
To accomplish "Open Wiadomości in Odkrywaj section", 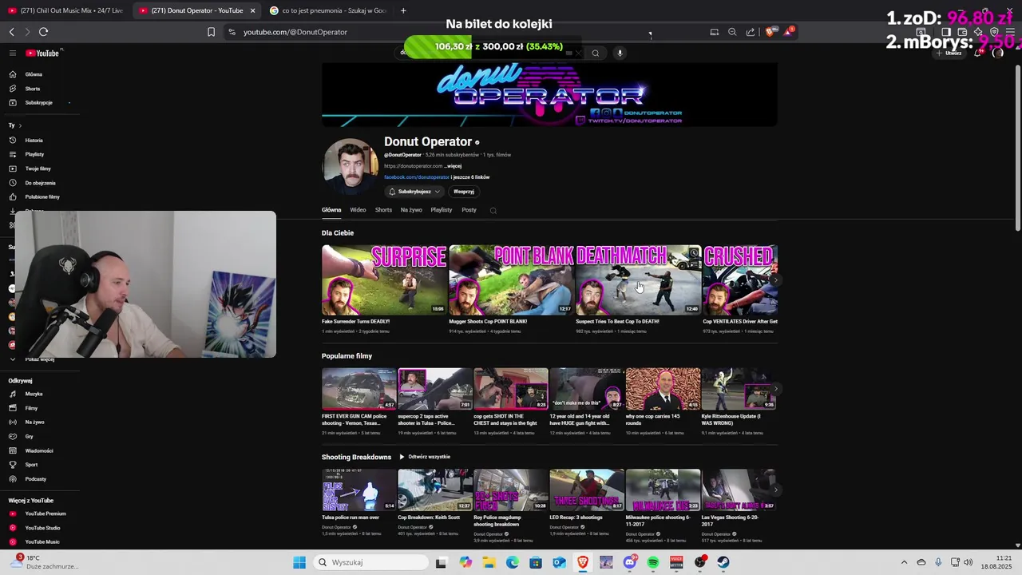I will click(x=39, y=450).
